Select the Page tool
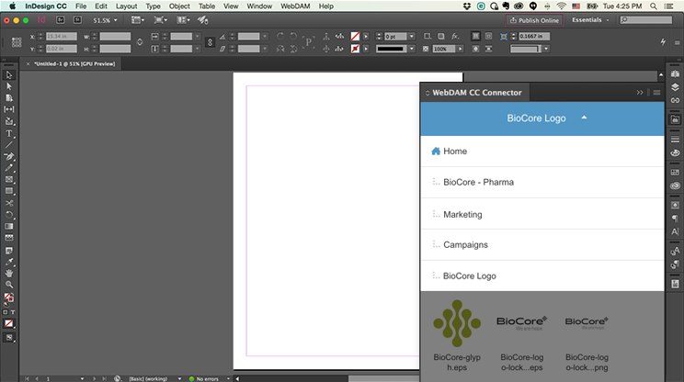Image resolution: width=684 pixels, height=382 pixels. click(x=8, y=98)
